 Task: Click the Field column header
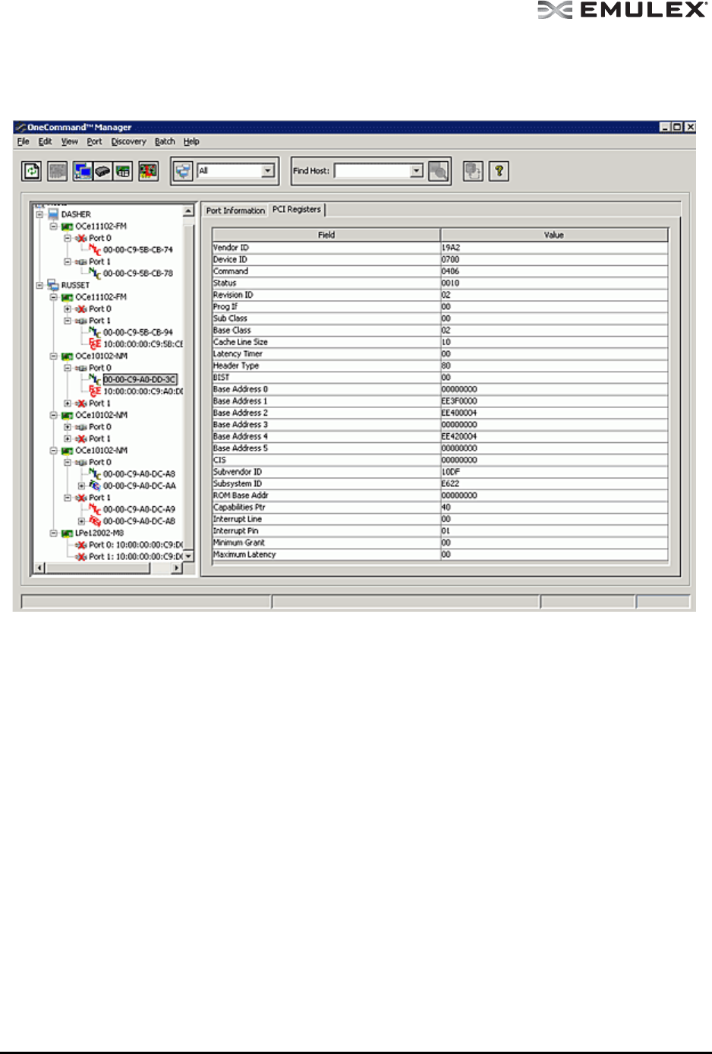click(326, 235)
